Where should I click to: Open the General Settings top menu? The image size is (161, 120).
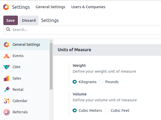(x=50, y=7)
